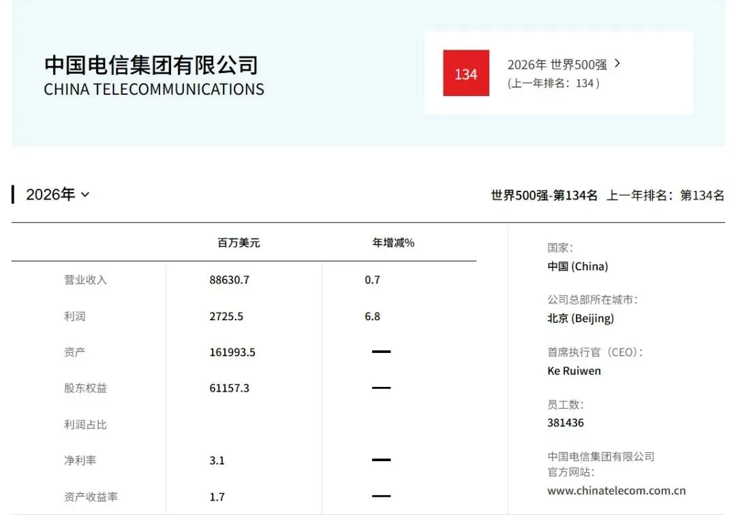Select the 员工数: field label

point(566,405)
